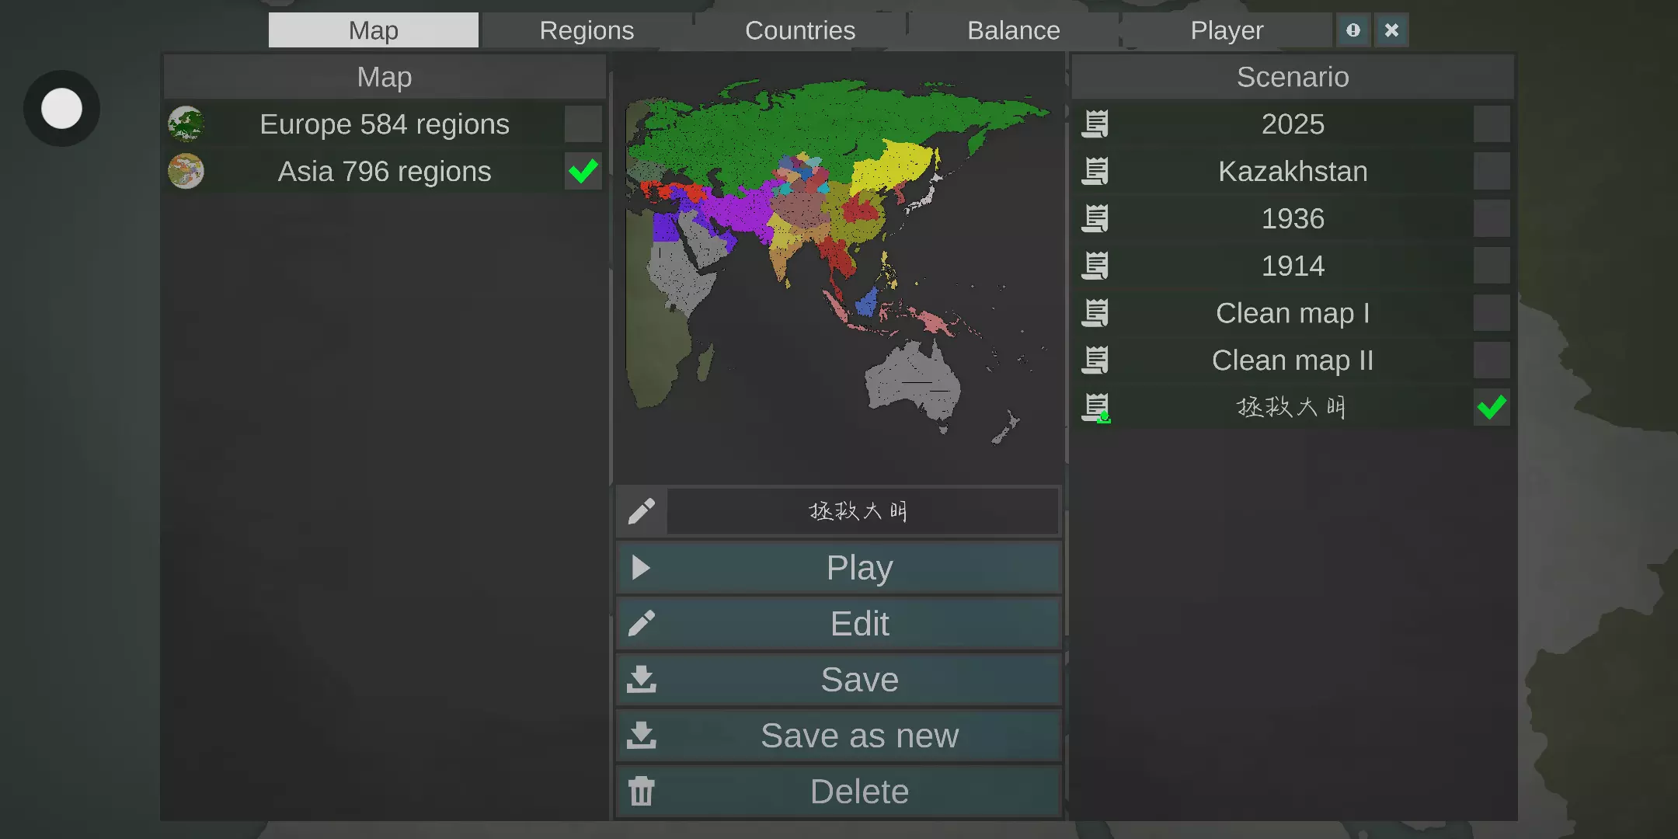
Task: Open the Countries tab
Action: 800,30
